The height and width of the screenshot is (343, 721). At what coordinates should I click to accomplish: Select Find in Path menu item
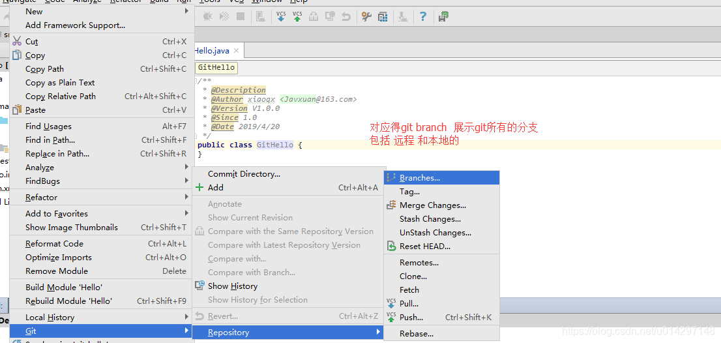tap(102, 140)
